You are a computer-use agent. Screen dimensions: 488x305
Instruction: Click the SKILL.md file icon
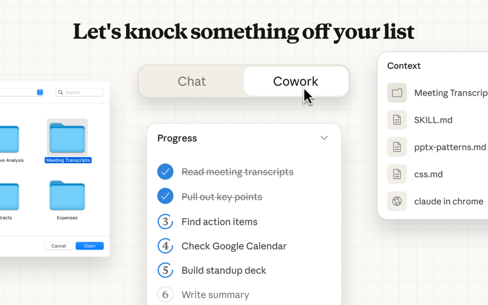397,120
